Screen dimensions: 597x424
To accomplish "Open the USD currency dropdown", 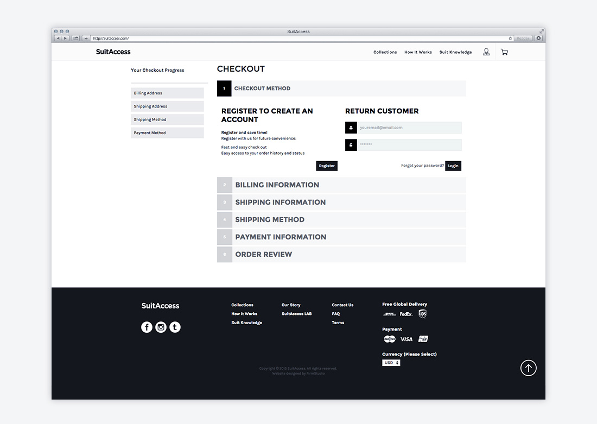I will pyautogui.click(x=391, y=363).
